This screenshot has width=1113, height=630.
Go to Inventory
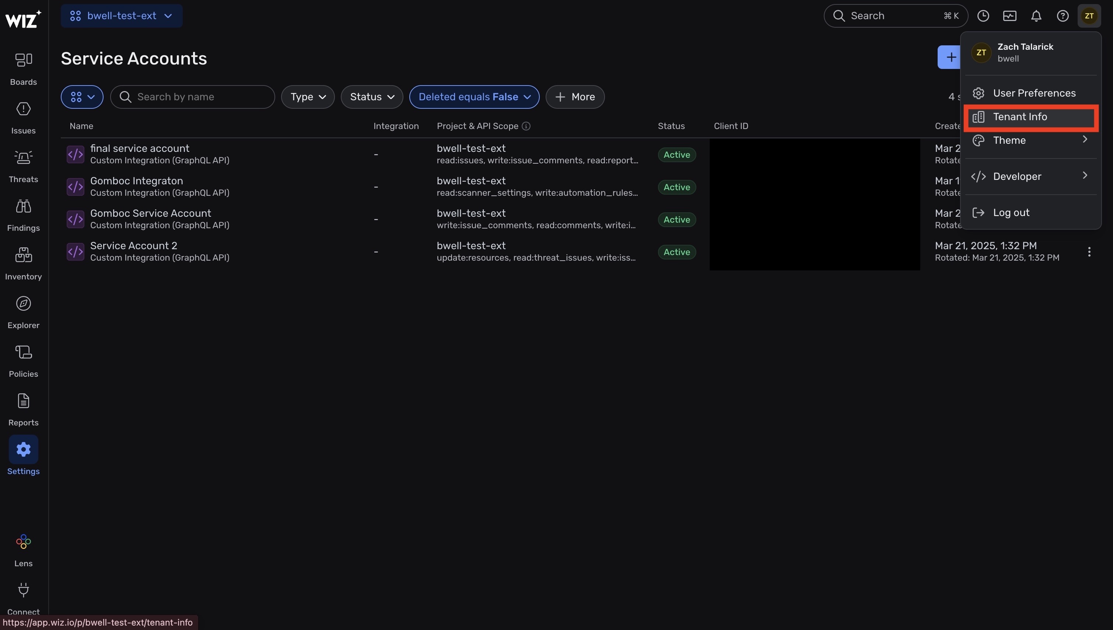[23, 264]
